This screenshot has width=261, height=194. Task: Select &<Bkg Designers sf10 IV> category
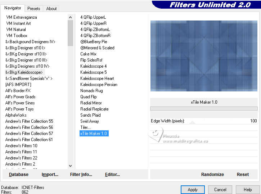click(x=27, y=66)
